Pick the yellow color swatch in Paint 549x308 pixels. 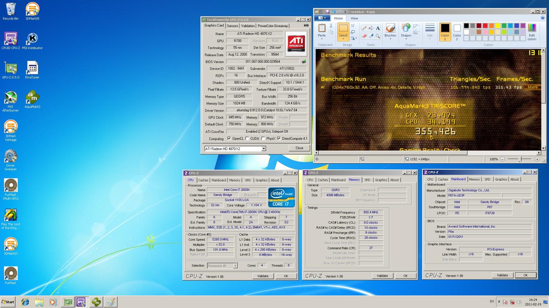(498, 26)
